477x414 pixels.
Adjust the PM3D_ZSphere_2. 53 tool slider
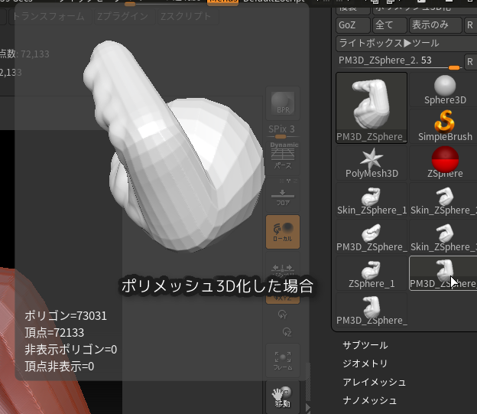(400, 62)
